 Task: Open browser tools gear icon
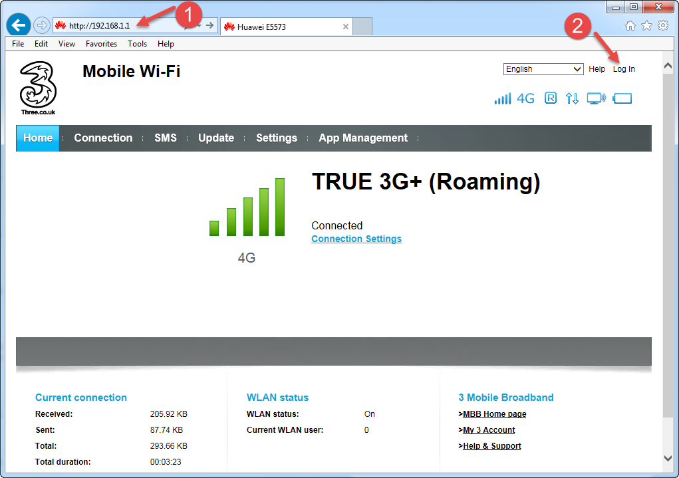[x=663, y=25]
